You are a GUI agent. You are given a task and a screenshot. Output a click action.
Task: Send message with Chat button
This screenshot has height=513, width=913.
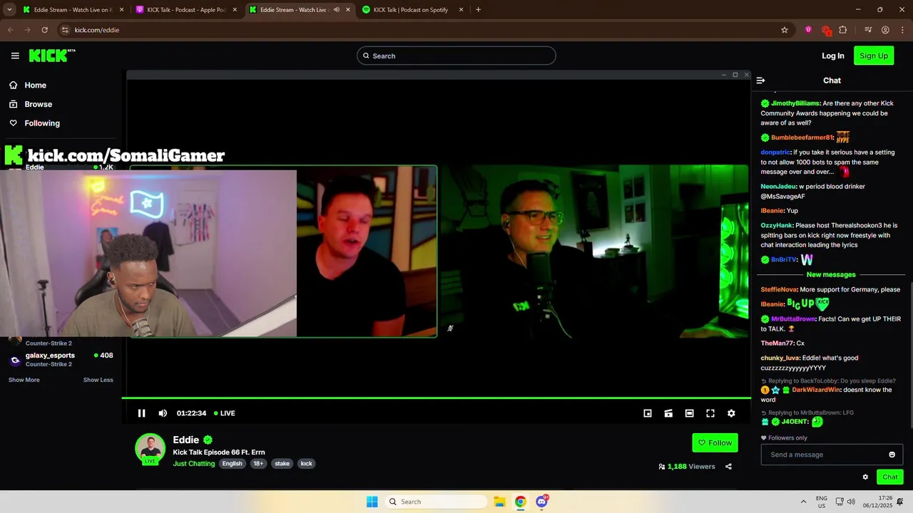tap(890, 477)
